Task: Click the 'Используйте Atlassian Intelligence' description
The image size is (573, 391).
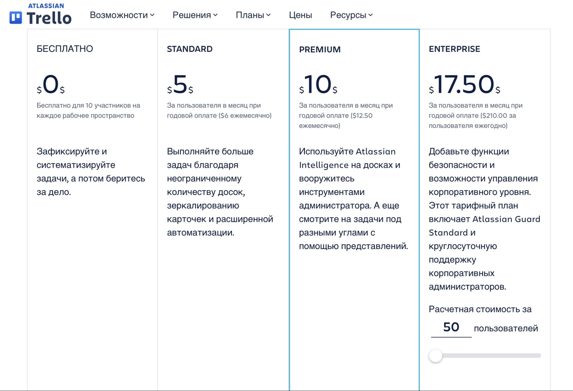Action: [353, 199]
